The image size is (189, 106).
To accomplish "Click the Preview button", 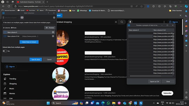I will point(50,28).
